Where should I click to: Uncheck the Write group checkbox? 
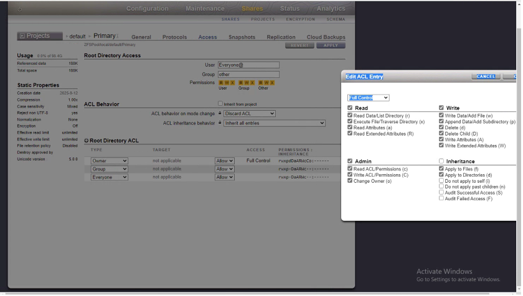click(441, 108)
